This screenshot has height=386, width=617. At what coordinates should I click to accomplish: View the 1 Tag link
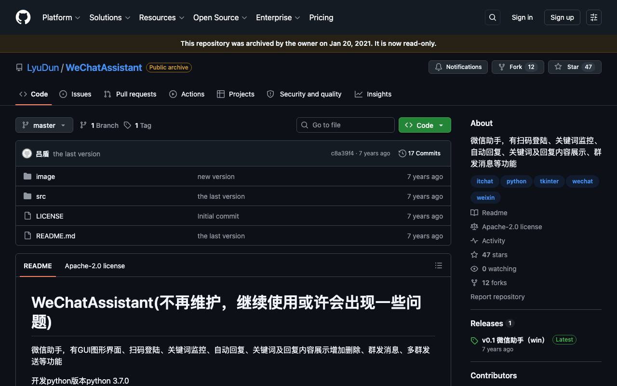pos(137,125)
